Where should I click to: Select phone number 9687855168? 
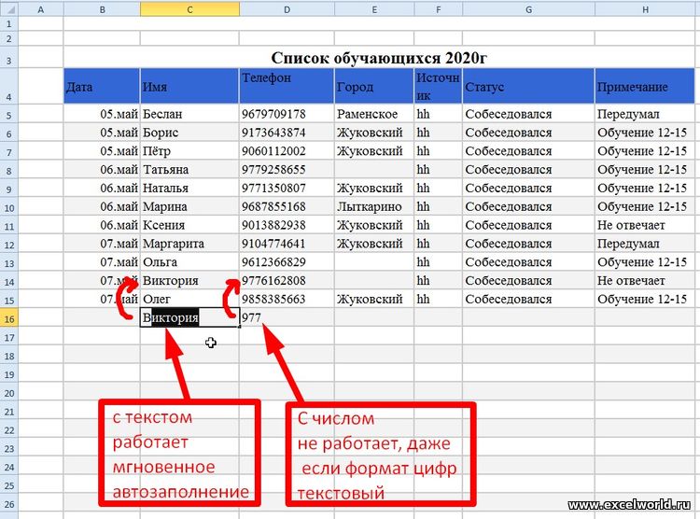(287, 207)
